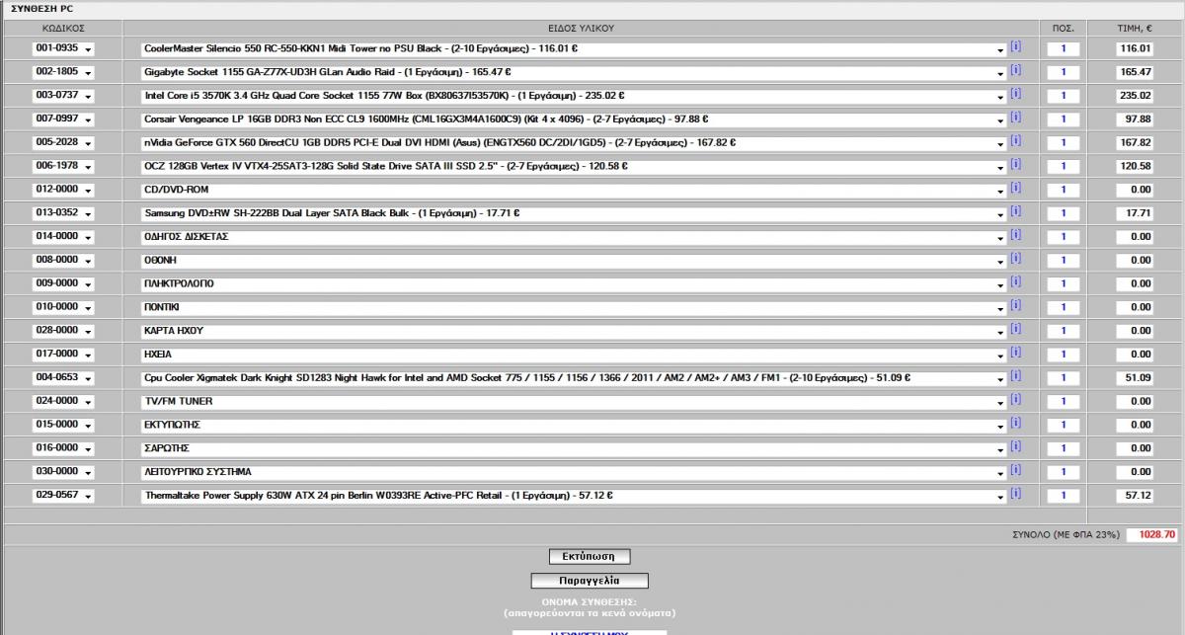Screen dimensions: 1185x635
Task: Select price field showing 51.09
Action: pos(1134,378)
